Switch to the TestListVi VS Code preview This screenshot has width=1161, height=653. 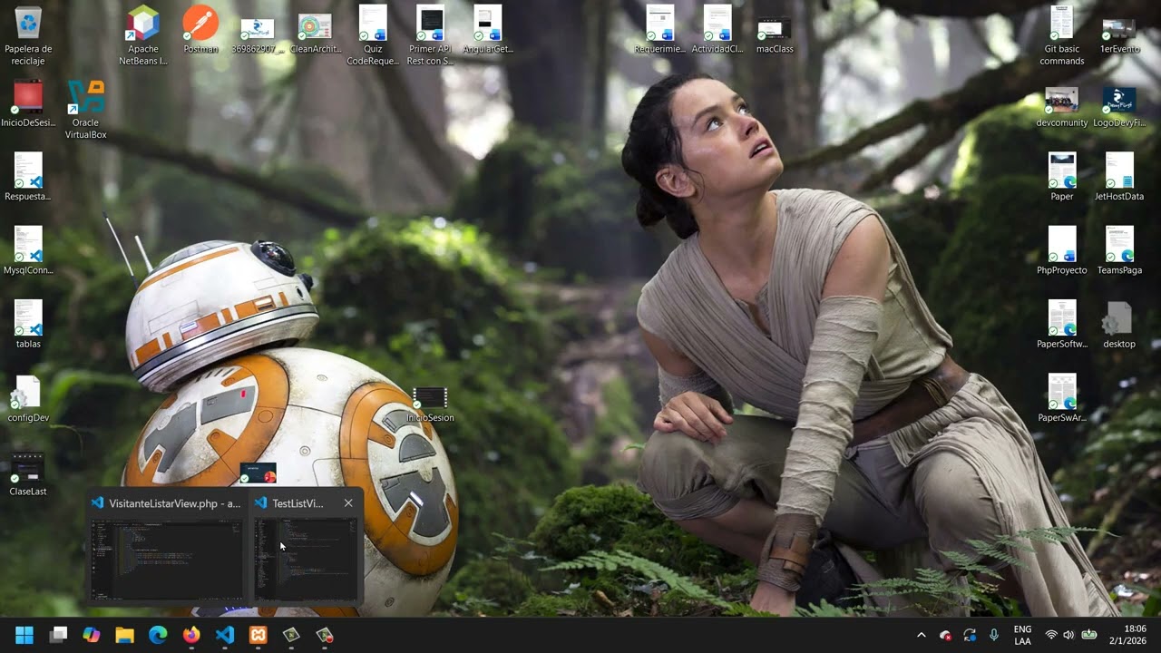306,549
